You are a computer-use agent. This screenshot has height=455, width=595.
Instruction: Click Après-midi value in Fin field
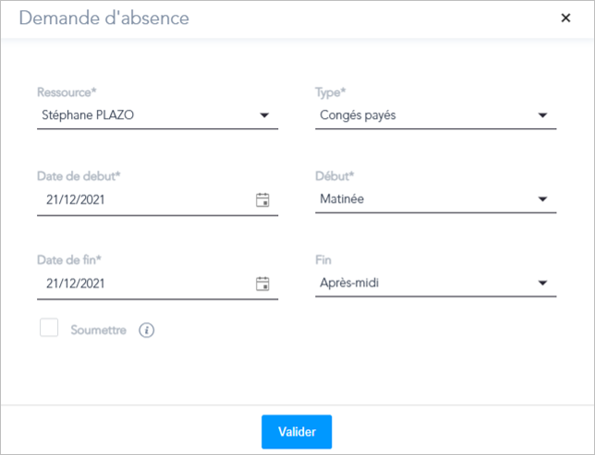(x=349, y=282)
